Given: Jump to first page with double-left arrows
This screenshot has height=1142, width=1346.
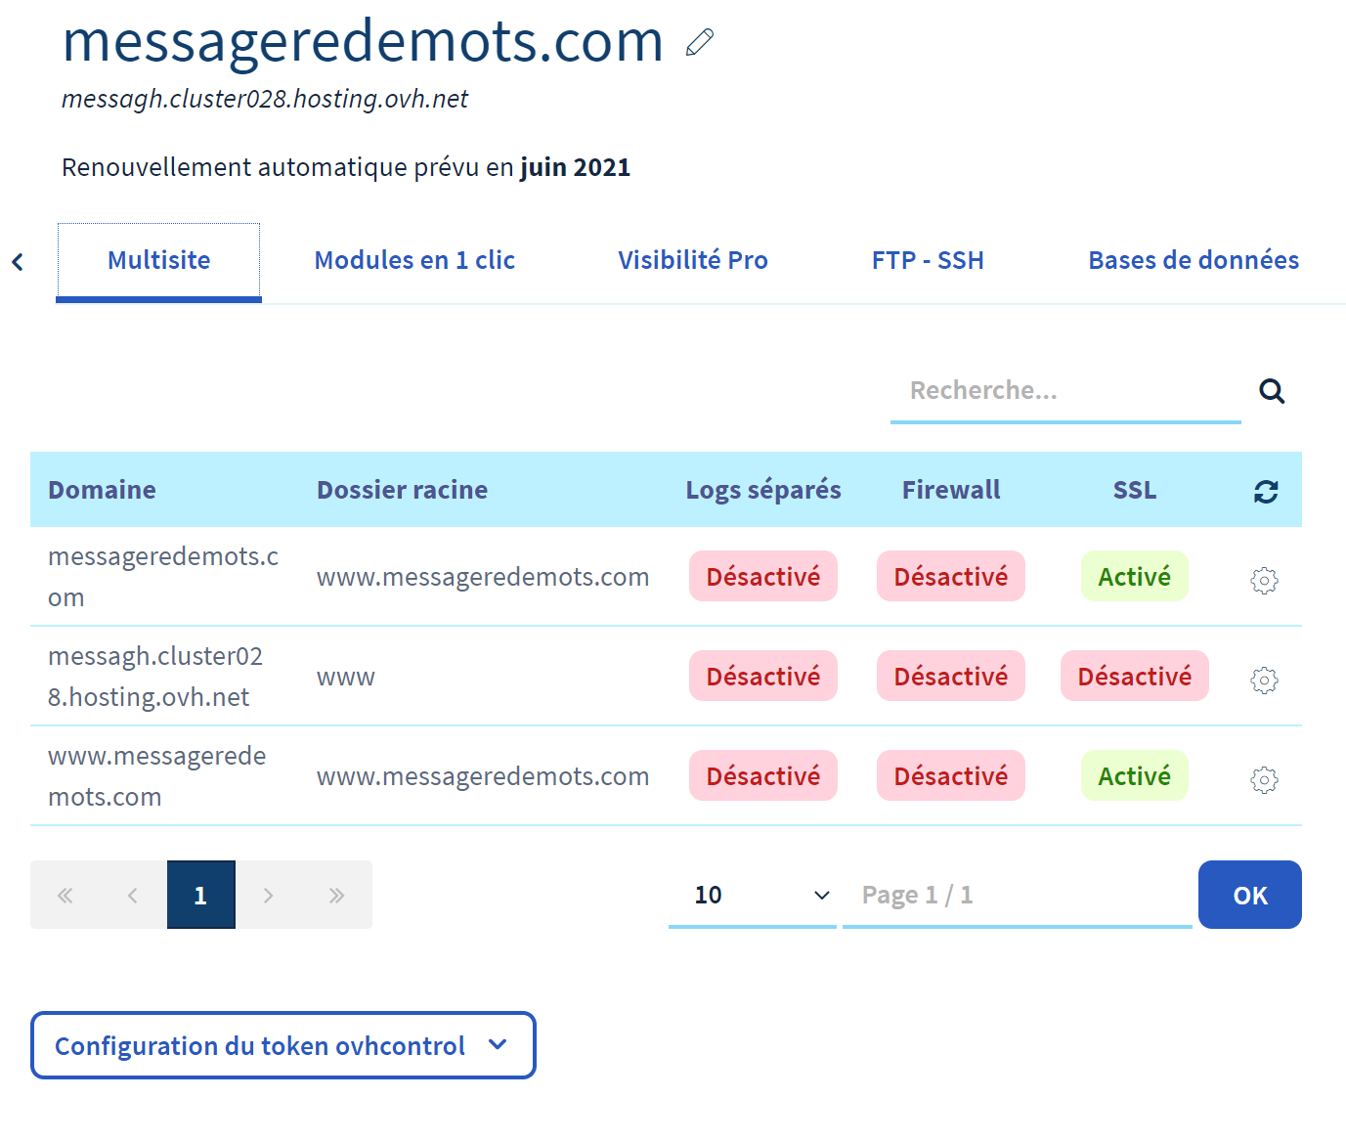Looking at the screenshot, I should pos(65,896).
